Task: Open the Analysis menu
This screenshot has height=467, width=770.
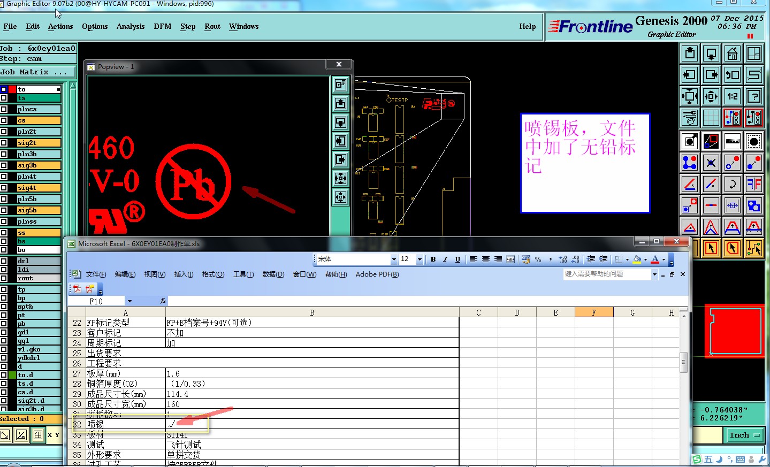Action: (131, 26)
